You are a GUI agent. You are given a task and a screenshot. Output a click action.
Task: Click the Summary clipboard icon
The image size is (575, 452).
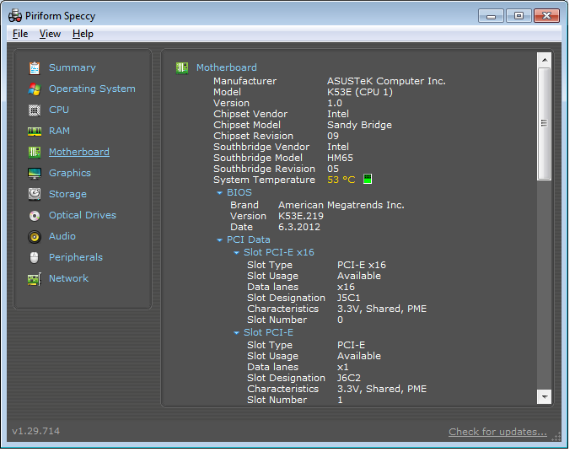pyautogui.click(x=35, y=68)
